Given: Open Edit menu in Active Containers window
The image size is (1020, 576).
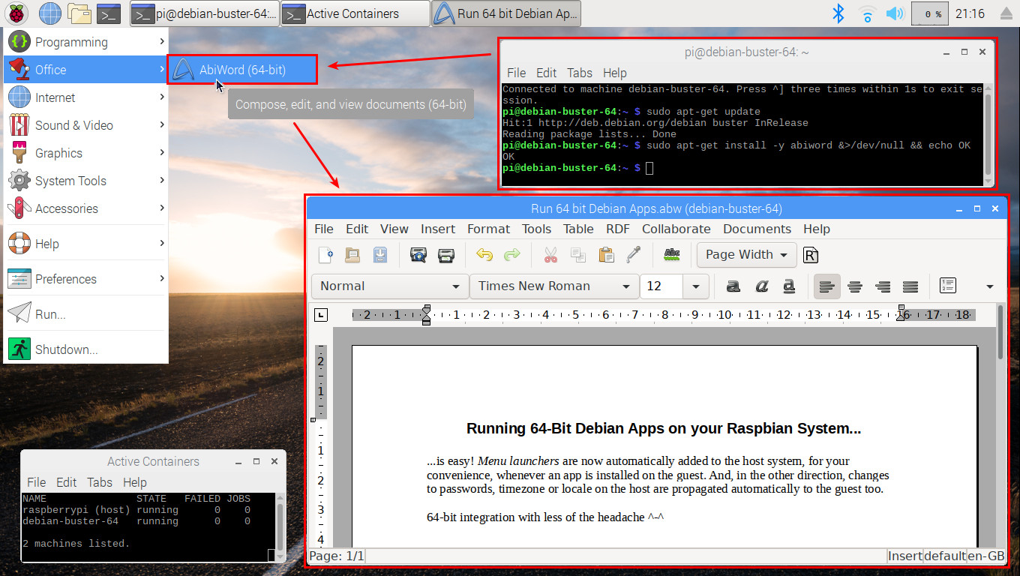Looking at the screenshot, I should point(67,482).
